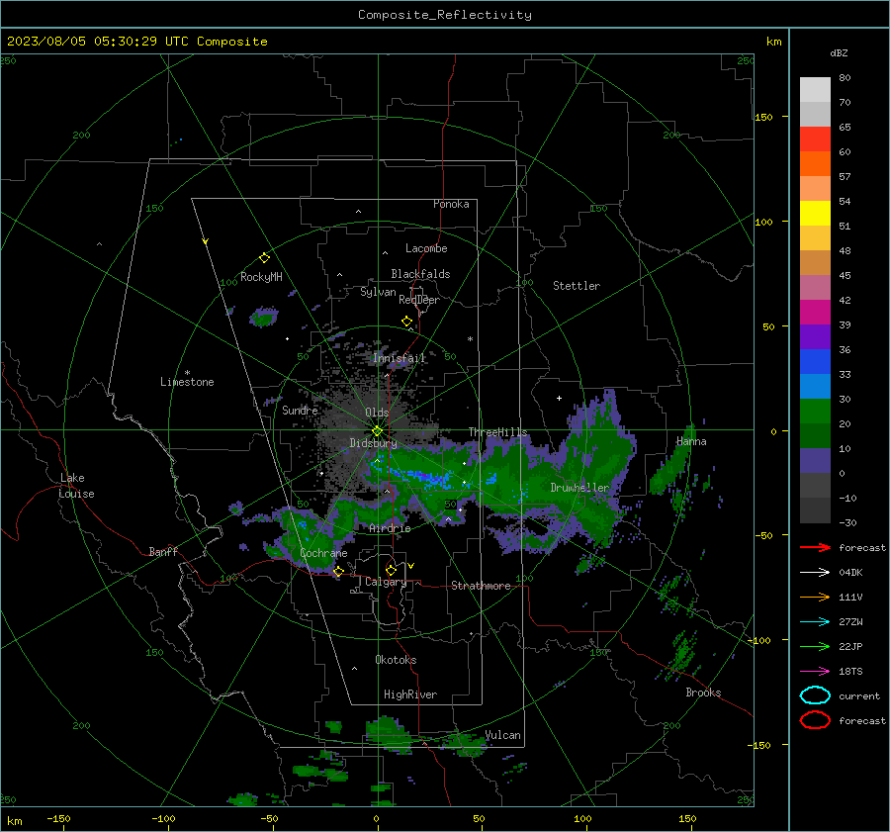Screen dimensions: 890x832
Task: Click the Didsbury label
Action: pos(373,443)
